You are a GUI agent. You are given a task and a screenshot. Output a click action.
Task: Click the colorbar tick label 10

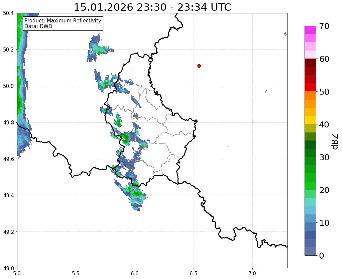324,223
